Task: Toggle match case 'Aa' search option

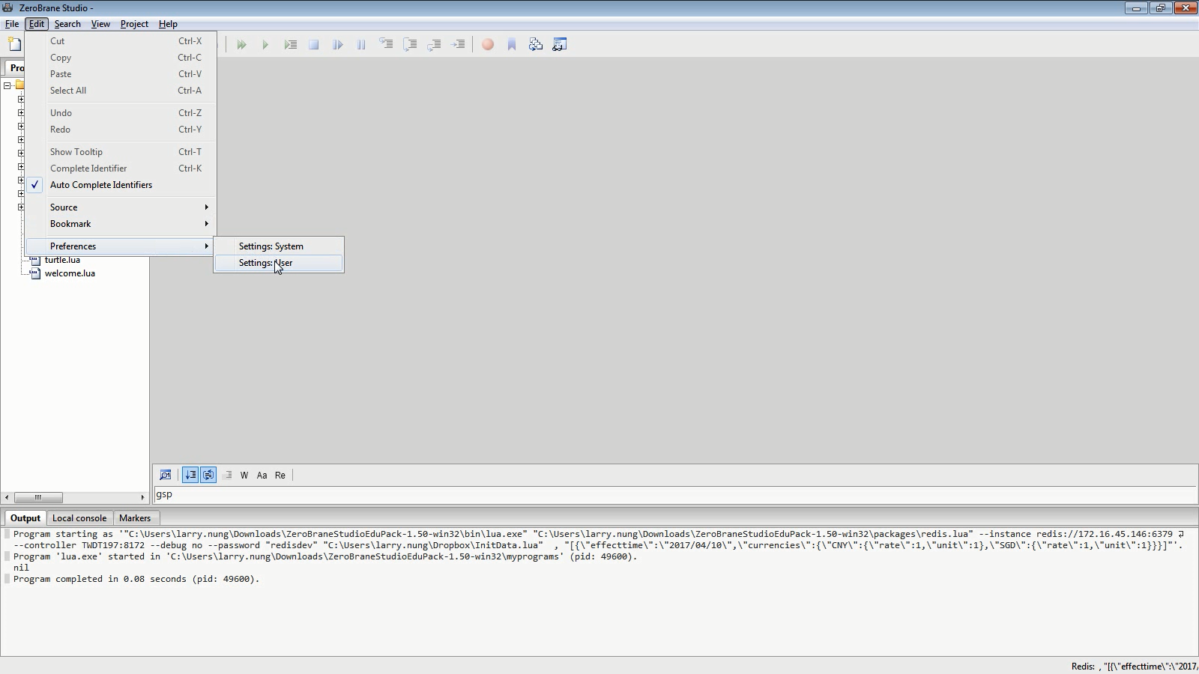Action: pos(262,475)
